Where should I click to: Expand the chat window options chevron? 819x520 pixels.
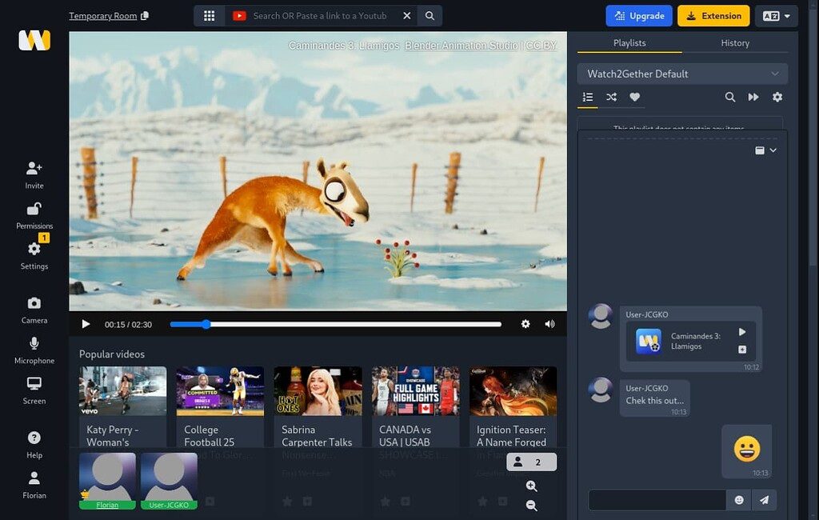coord(773,150)
